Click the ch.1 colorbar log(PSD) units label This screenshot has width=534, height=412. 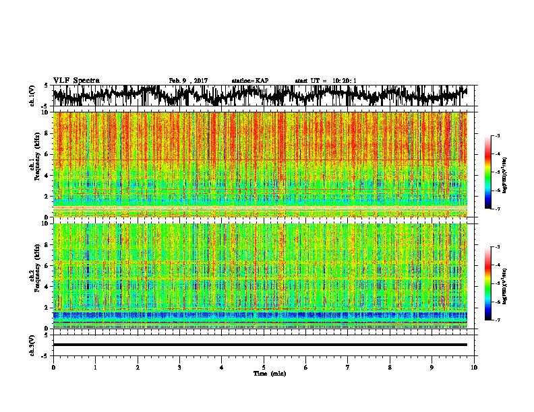pos(504,175)
